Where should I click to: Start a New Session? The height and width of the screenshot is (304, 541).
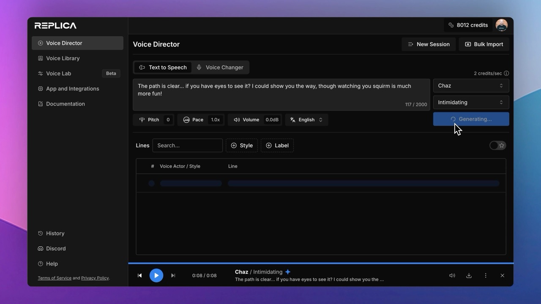429,44
